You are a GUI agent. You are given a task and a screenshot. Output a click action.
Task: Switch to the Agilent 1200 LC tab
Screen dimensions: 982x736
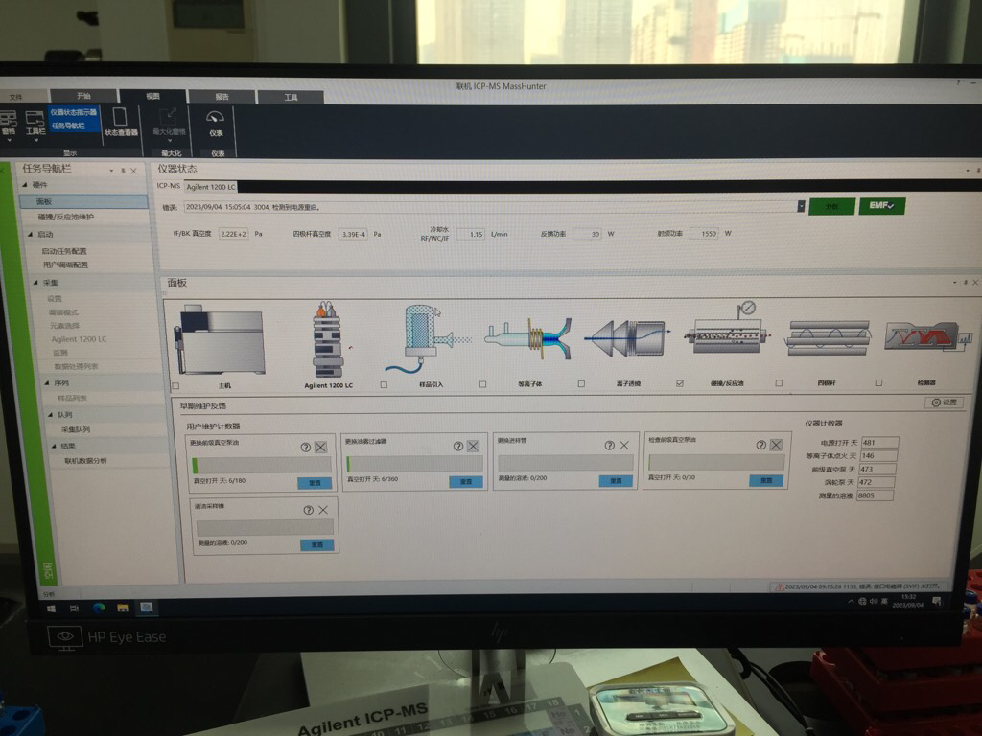(x=210, y=187)
